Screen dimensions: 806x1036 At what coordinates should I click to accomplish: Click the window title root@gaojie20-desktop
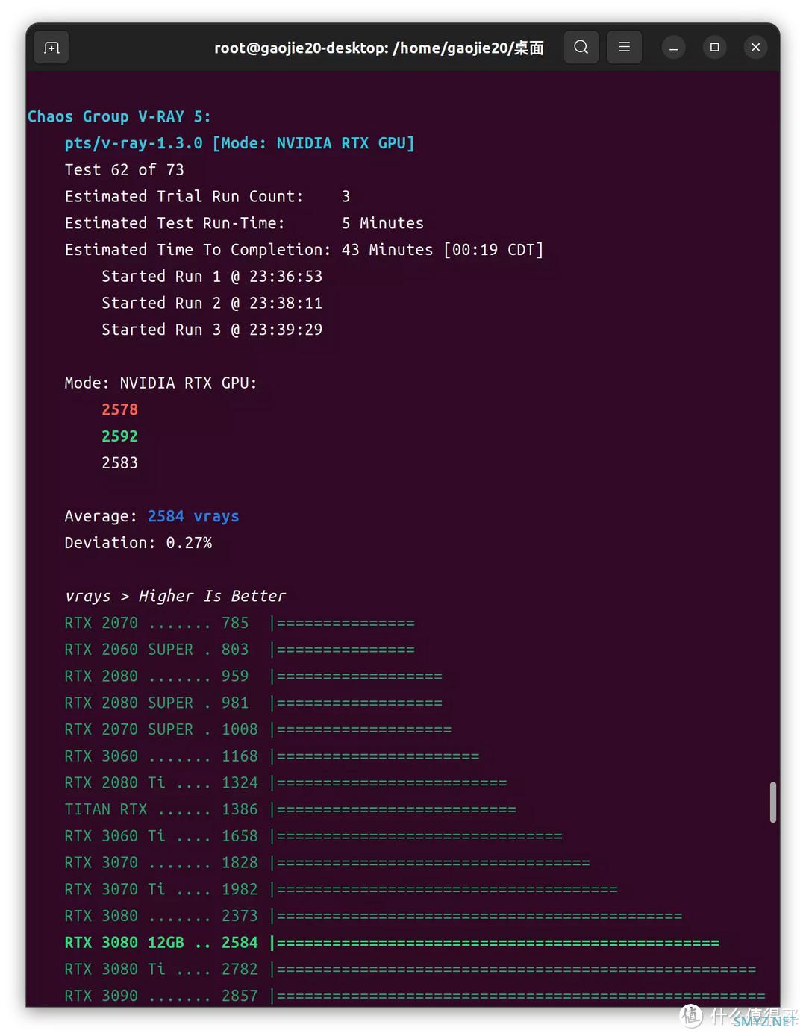378,48
